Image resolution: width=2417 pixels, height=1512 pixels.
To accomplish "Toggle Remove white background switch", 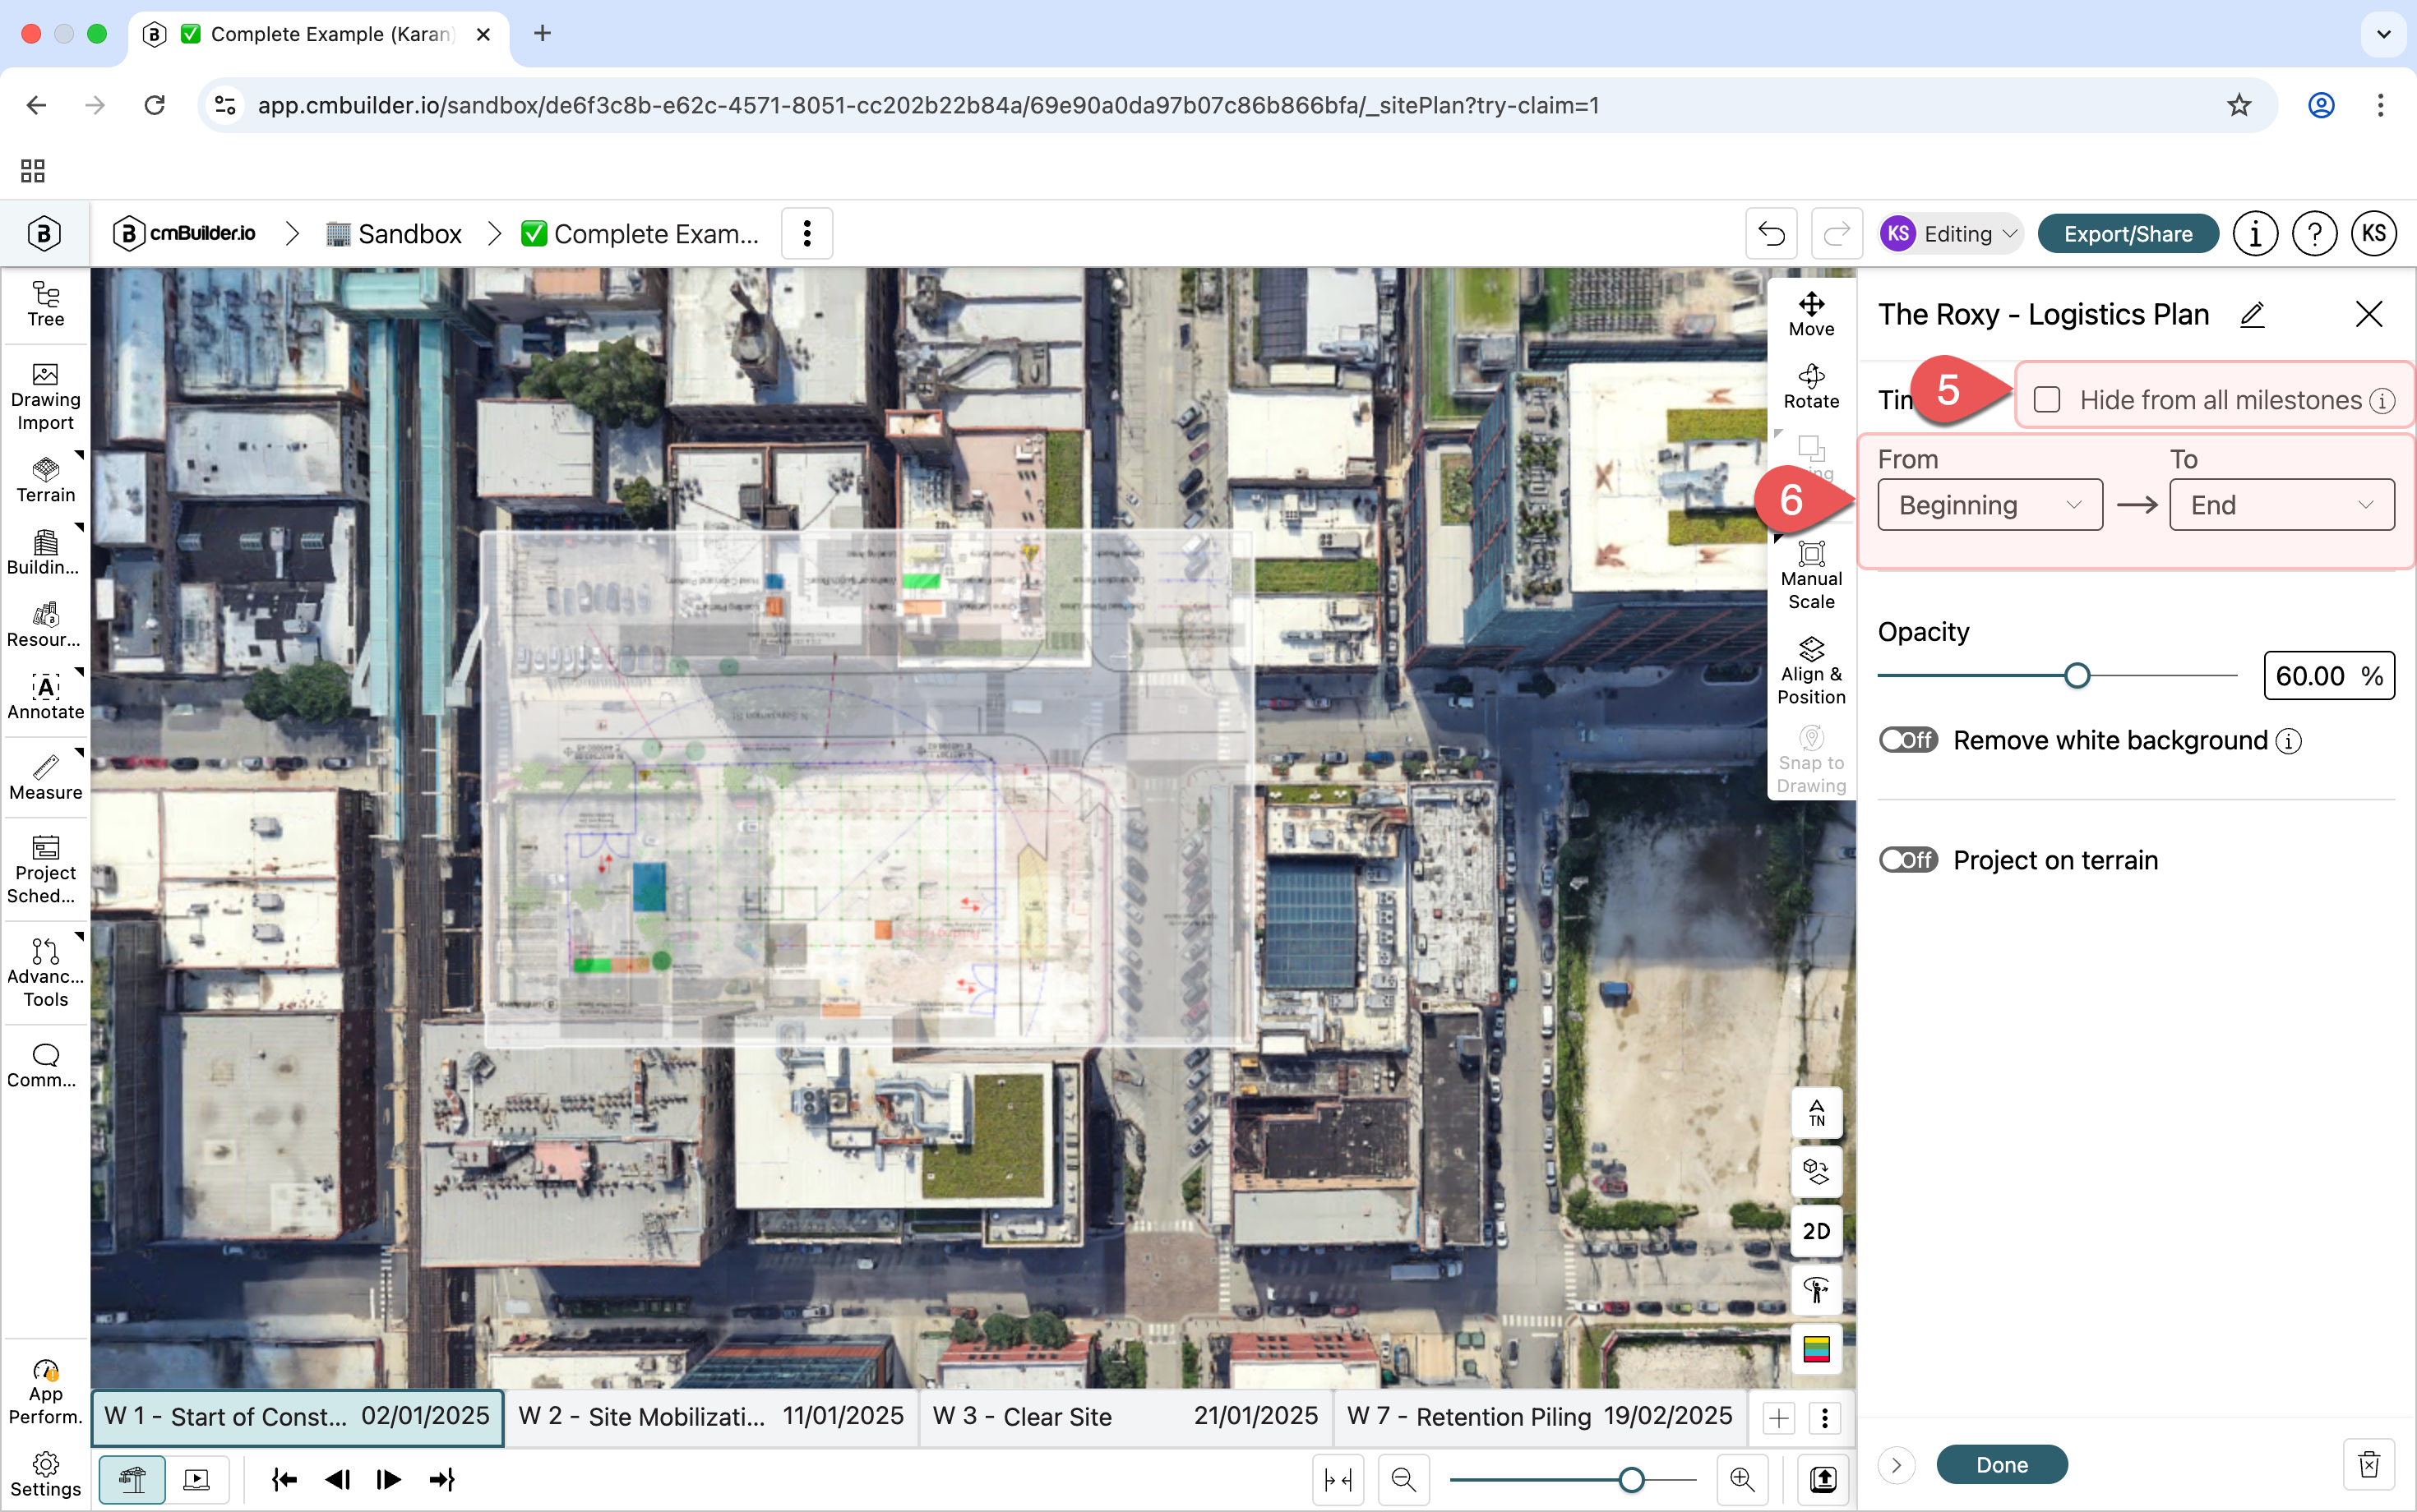I will click(x=1908, y=740).
